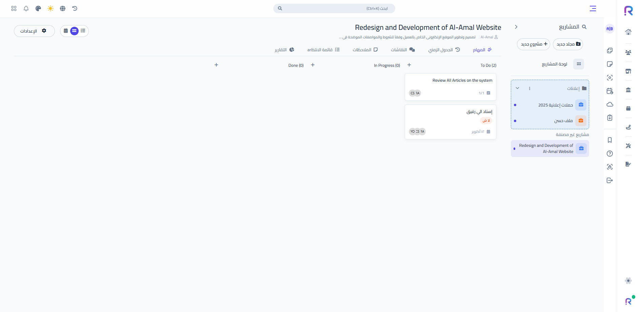Switch to list view toggle

click(x=83, y=31)
